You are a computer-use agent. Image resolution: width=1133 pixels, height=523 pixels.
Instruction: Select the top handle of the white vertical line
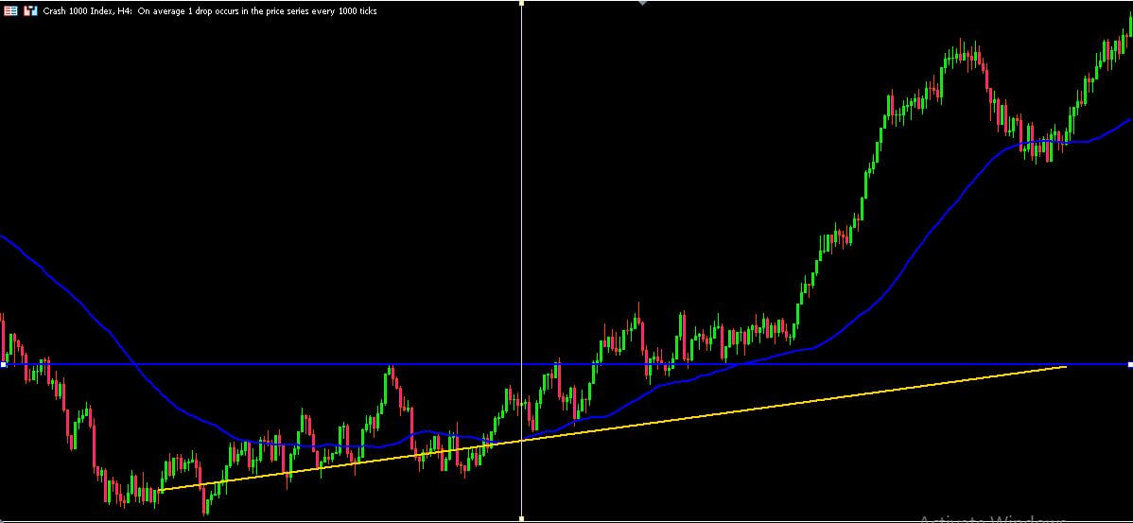coord(522,3)
